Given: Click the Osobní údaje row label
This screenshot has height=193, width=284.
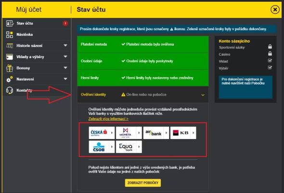Looking at the screenshot, I should tap(91, 61).
